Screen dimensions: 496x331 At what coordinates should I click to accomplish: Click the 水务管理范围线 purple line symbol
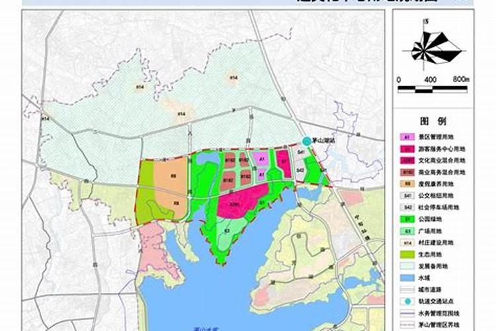[407, 313]
